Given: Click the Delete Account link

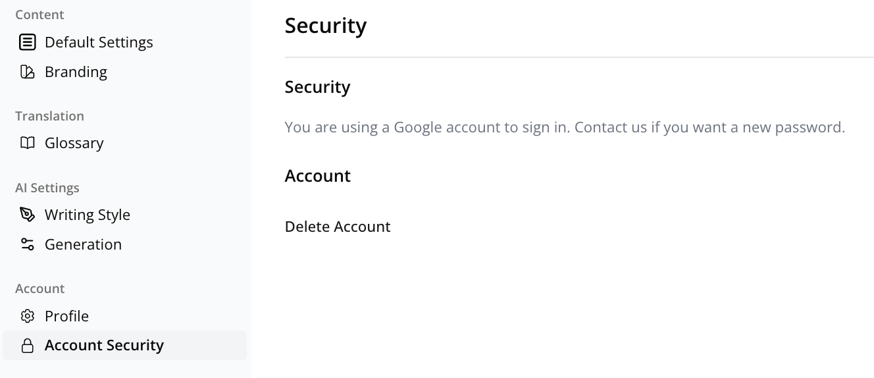Looking at the screenshot, I should click(338, 227).
